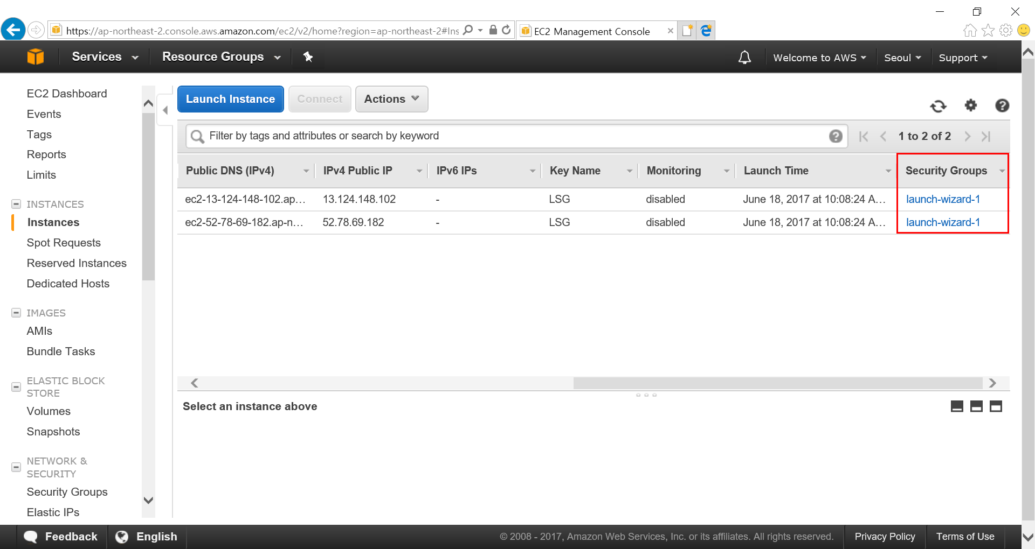Open browser tools gear icon
Viewport: 1035px width, 549px height.
[1005, 30]
